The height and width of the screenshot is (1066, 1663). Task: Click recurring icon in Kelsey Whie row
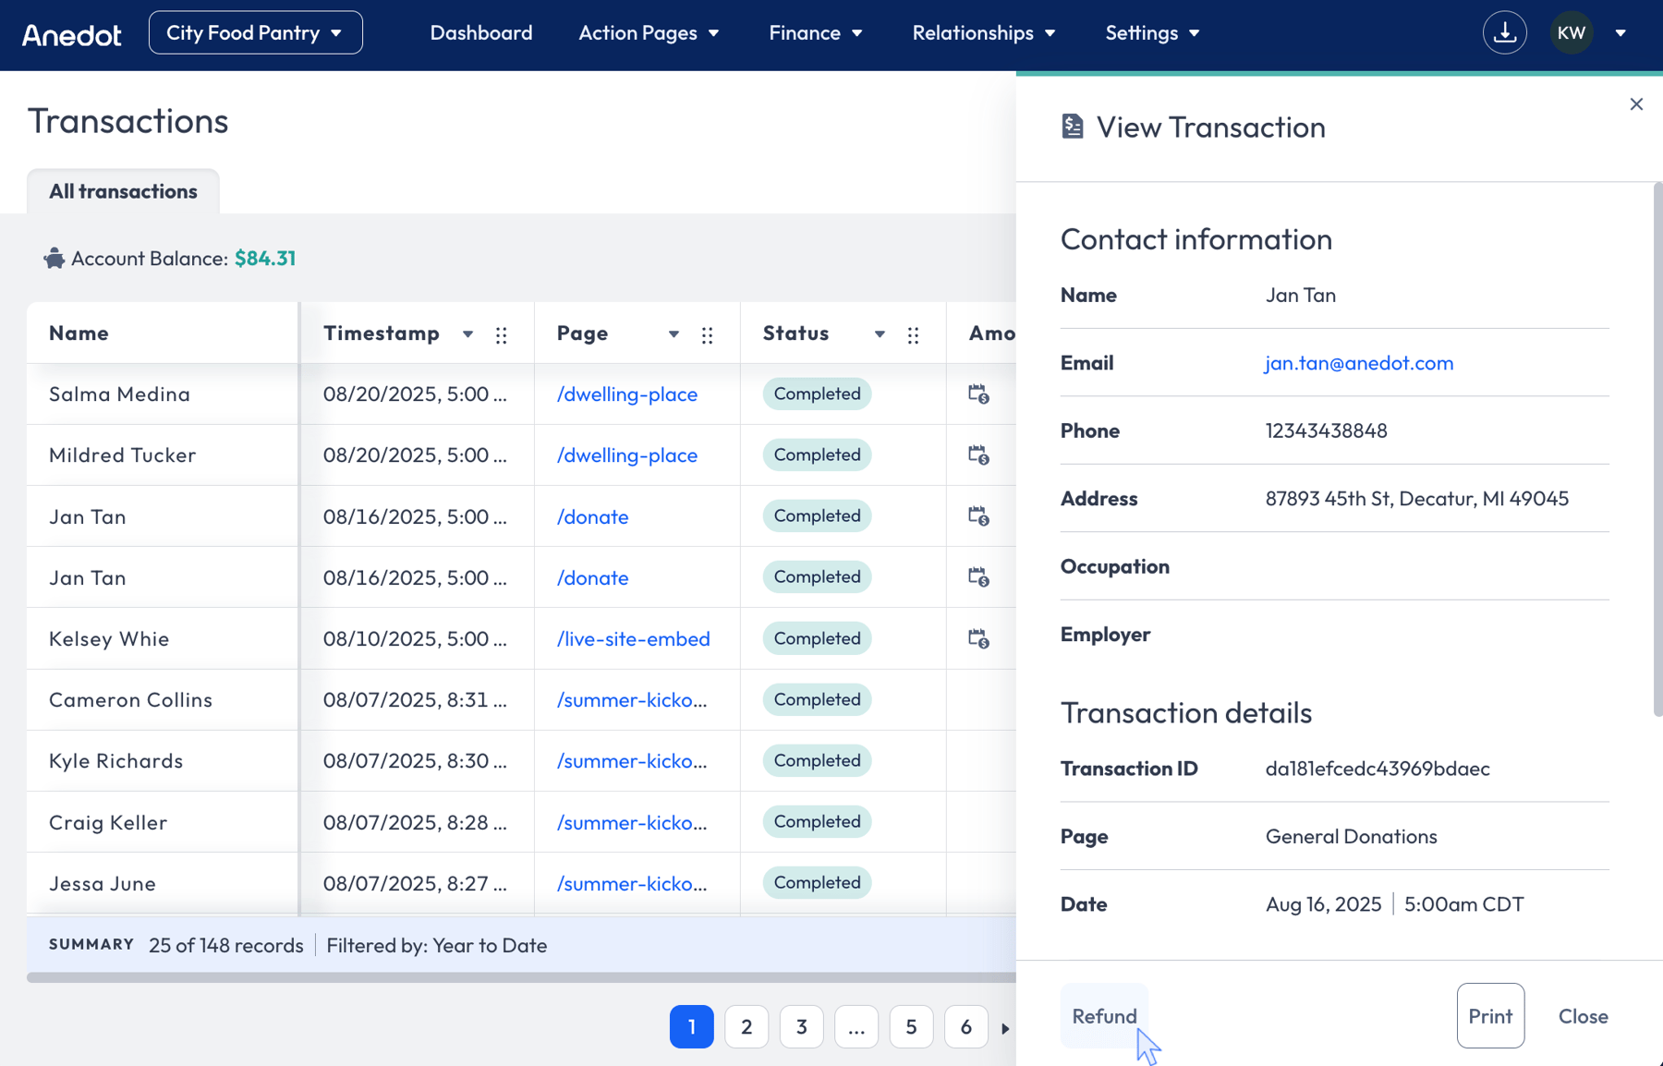click(978, 638)
